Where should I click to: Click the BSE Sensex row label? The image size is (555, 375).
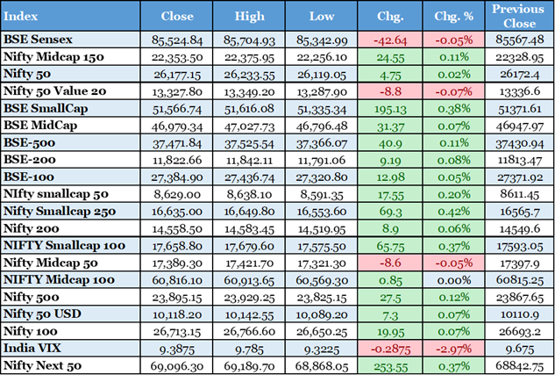[x=39, y=40]
